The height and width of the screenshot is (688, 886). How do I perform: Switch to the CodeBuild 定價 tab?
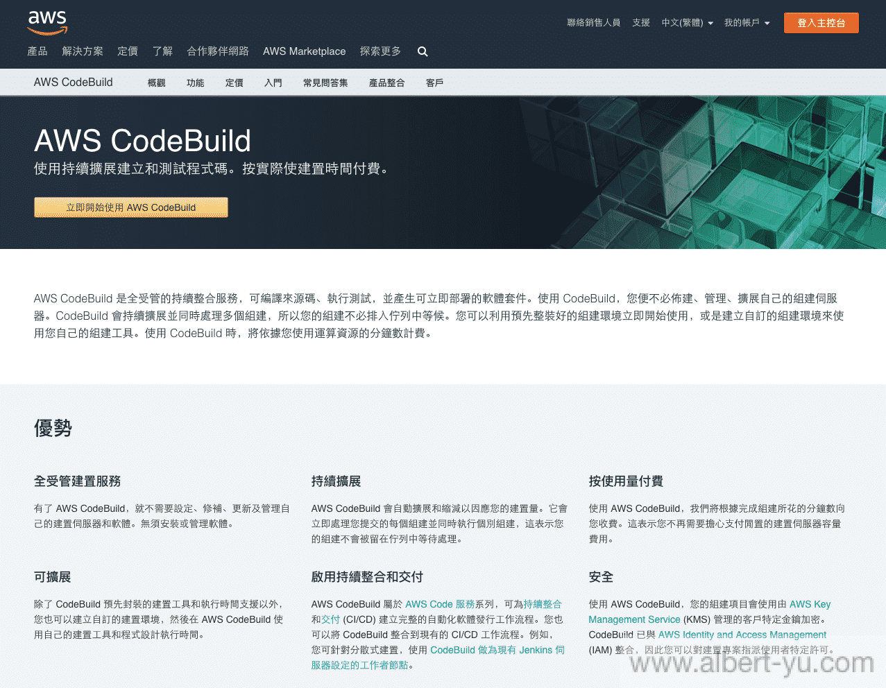pyautogui.click(x=235, y=83)
